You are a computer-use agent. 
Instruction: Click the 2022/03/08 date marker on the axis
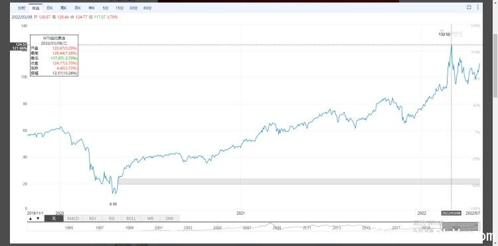(x=452, y=213)
